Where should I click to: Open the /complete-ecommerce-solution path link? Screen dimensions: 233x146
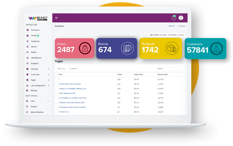(x=72, y=107)
